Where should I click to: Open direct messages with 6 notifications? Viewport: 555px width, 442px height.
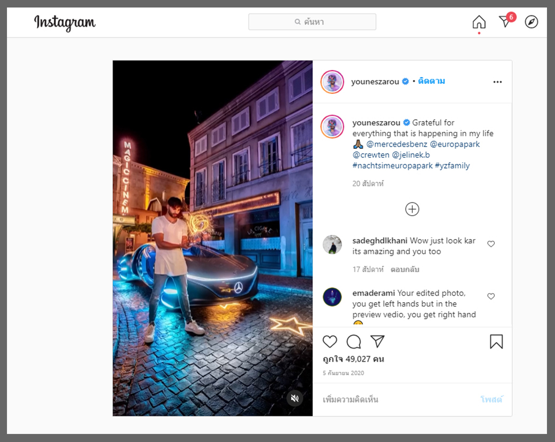[506, 21]
